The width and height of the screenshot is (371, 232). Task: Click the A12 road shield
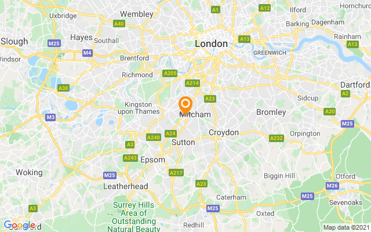[x=264, y=8]
